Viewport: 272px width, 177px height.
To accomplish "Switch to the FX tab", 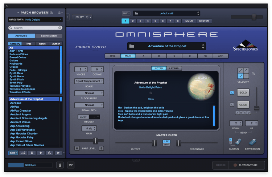I will (205, 56).
